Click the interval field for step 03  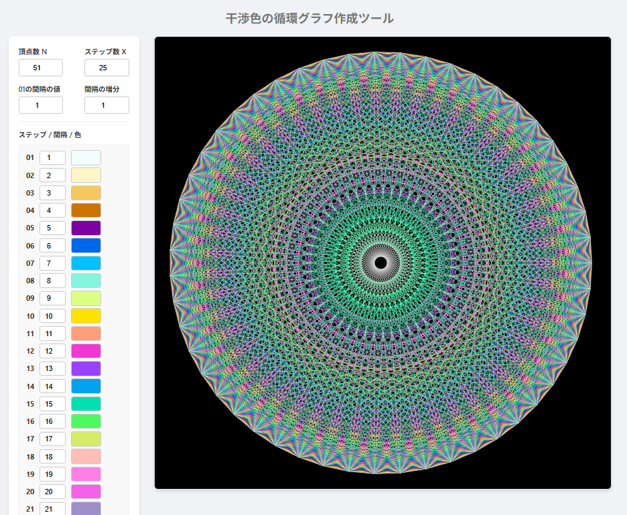coord(52,193)
